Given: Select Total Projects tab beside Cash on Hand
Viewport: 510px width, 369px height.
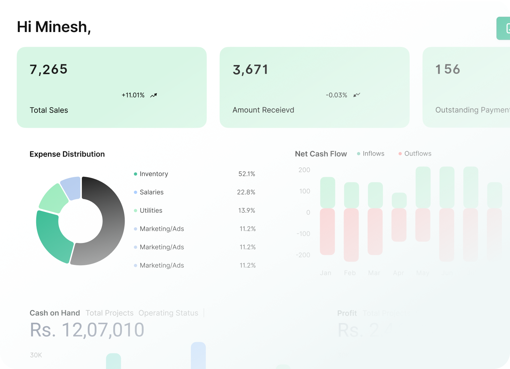Looking at the screenshot, I should pos(109,313).
